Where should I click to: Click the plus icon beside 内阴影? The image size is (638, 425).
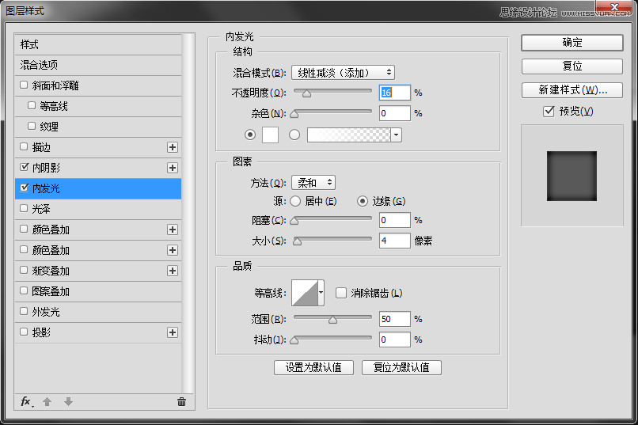tap(173, 168)
